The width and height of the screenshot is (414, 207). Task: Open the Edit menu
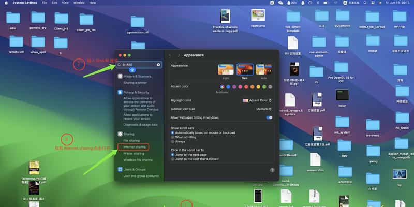click(x=54, y=3)
